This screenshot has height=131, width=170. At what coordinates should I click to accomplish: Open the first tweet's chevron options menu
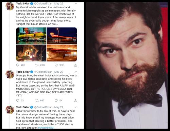coord(76,4)
